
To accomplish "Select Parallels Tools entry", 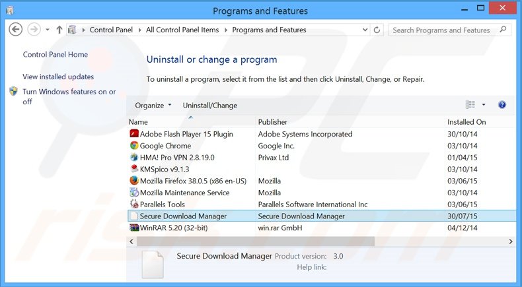I will pos(162,204).
